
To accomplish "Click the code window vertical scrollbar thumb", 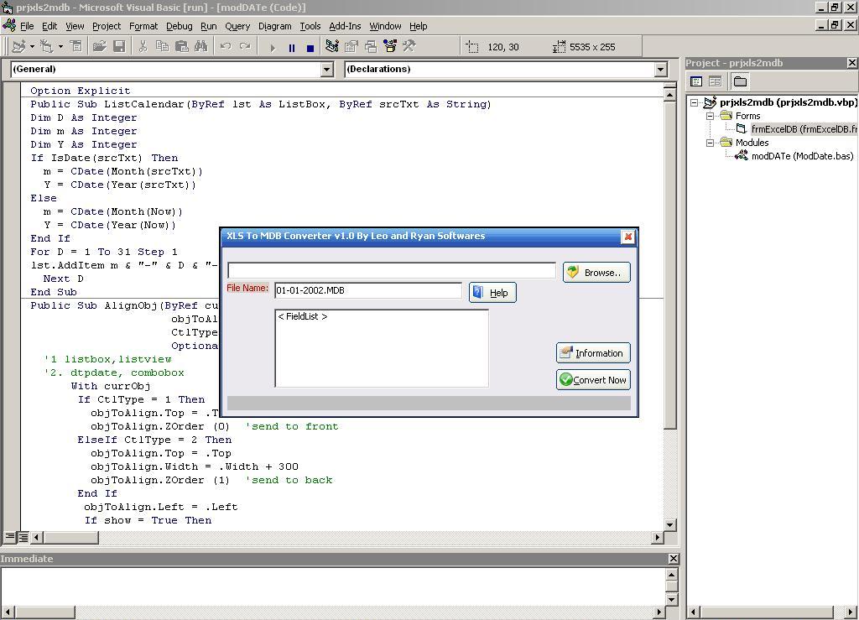I will tap(670, 266).
